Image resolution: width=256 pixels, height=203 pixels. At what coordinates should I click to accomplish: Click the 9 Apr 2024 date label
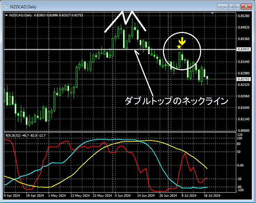pos(12,195)
